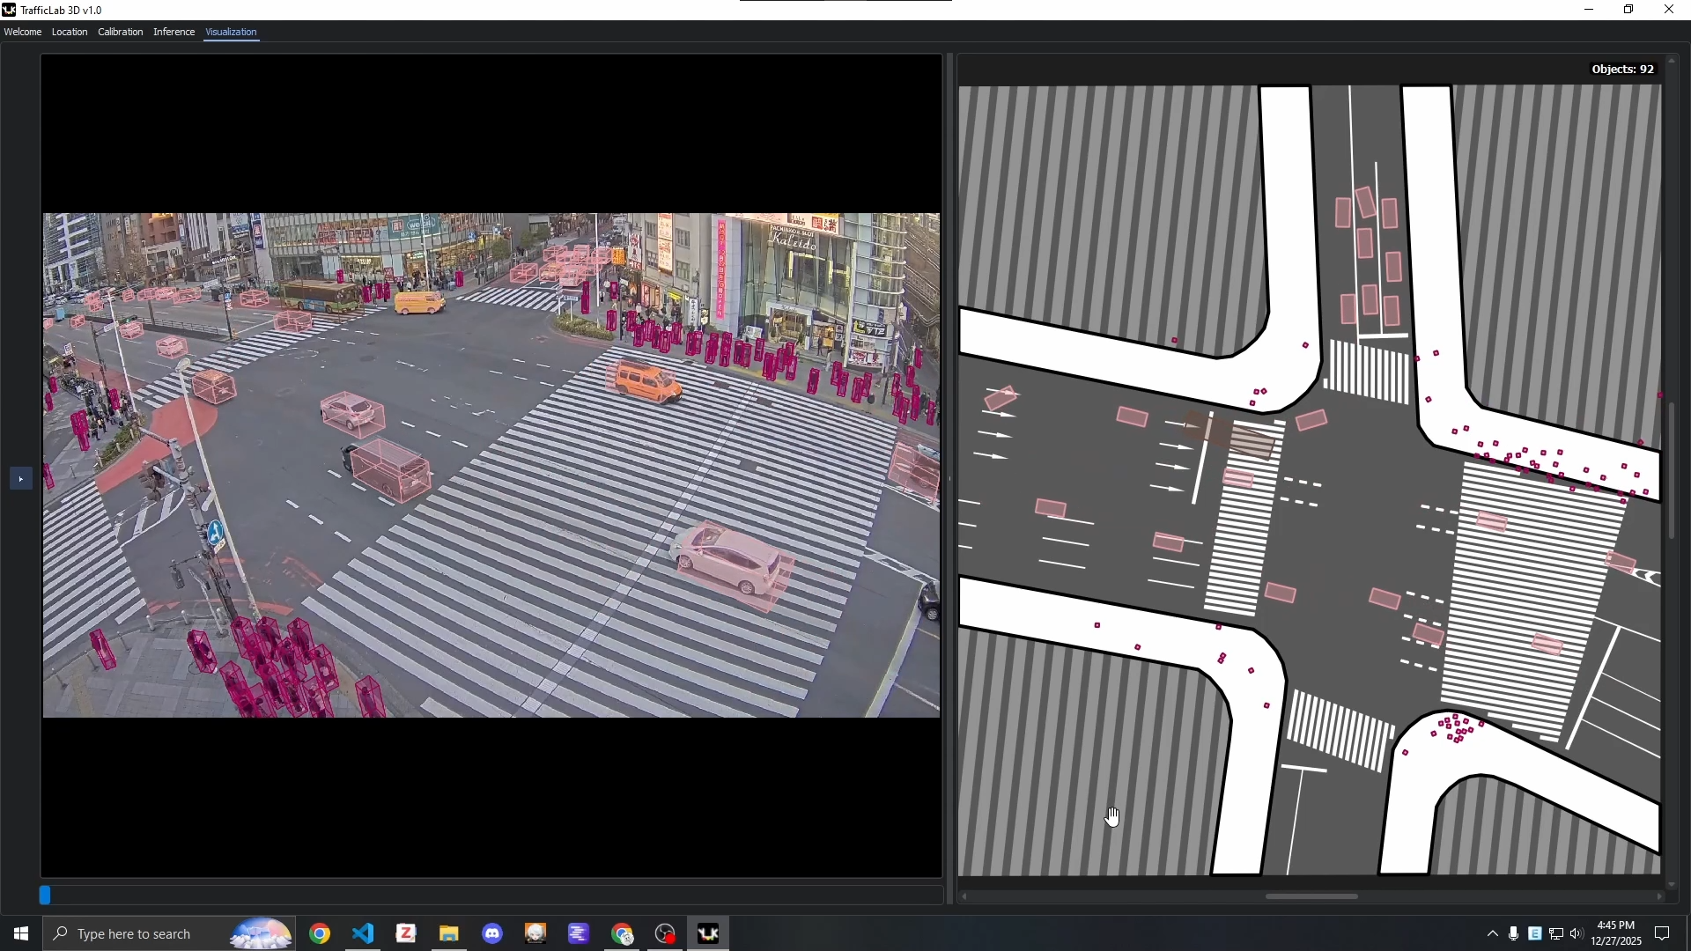This screenshot has height=951, width=1691.
Task: Open Visual Studio Code from the taskbar
Action: 363,933
